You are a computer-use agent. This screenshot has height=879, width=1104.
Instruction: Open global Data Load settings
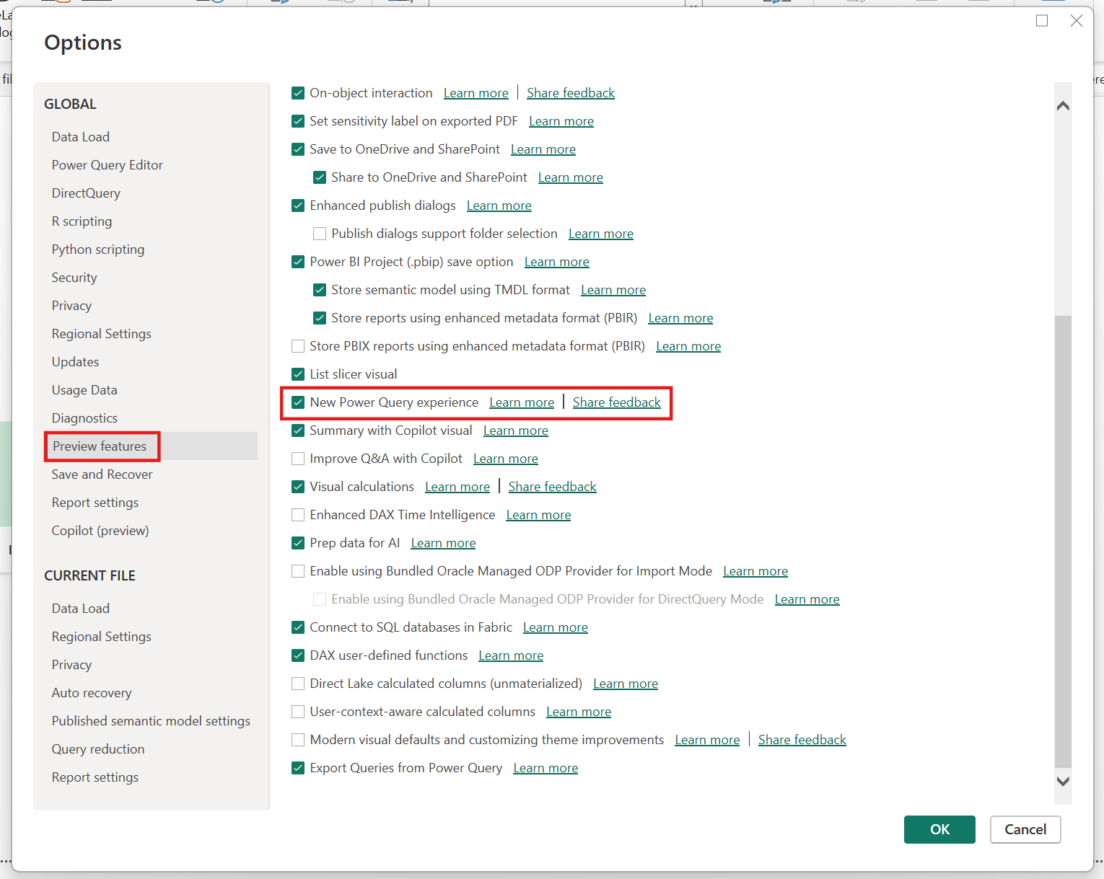(x=81, y=137)
